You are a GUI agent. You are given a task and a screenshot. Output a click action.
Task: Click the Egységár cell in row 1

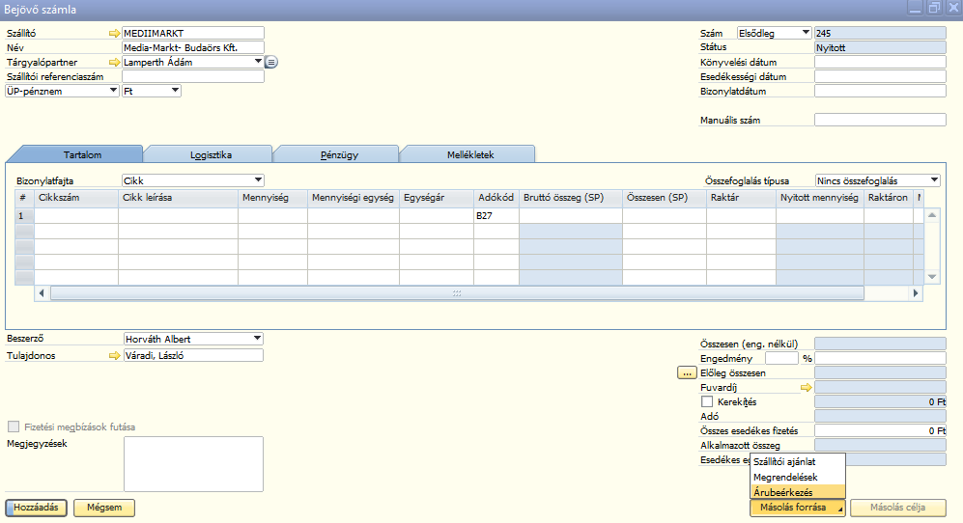437,215
